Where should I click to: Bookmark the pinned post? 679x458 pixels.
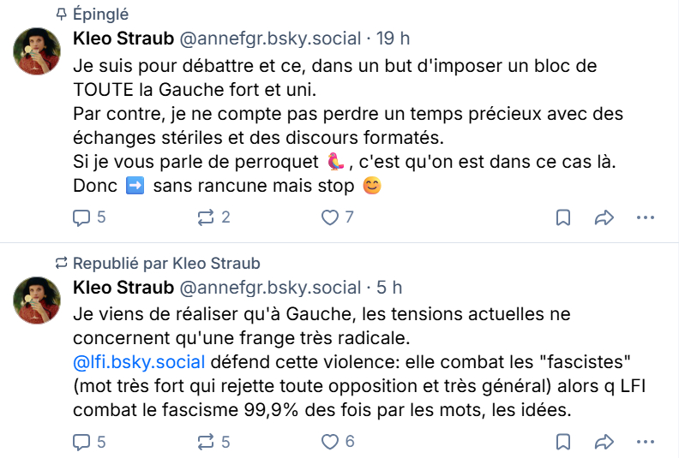click(563, 217)
